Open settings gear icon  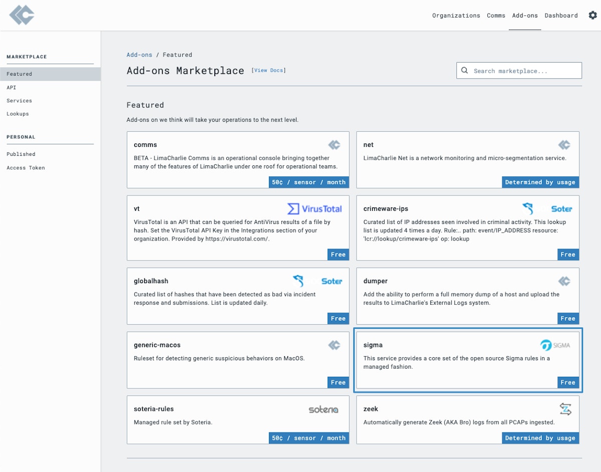pos(592,16)
